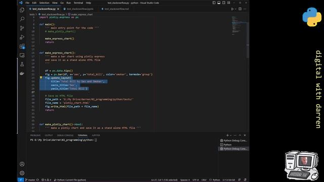The width and height of the screenshot is (324, 182).
Task: Open the Accounts menu icon
Action: [22, 164]
